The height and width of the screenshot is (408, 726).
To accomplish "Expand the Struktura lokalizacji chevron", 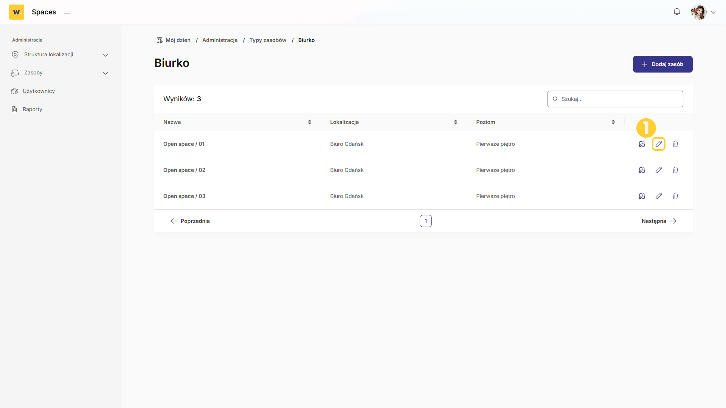I will click(105, 55).
